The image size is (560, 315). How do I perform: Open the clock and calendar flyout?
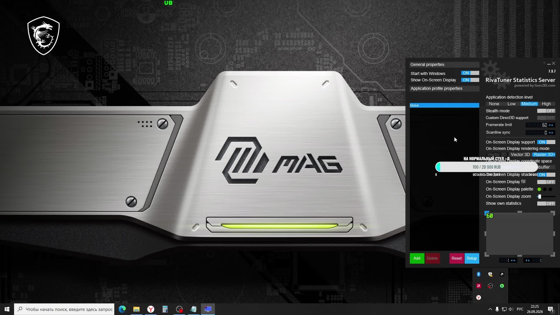pyautogui.click(x=535, y=309)
